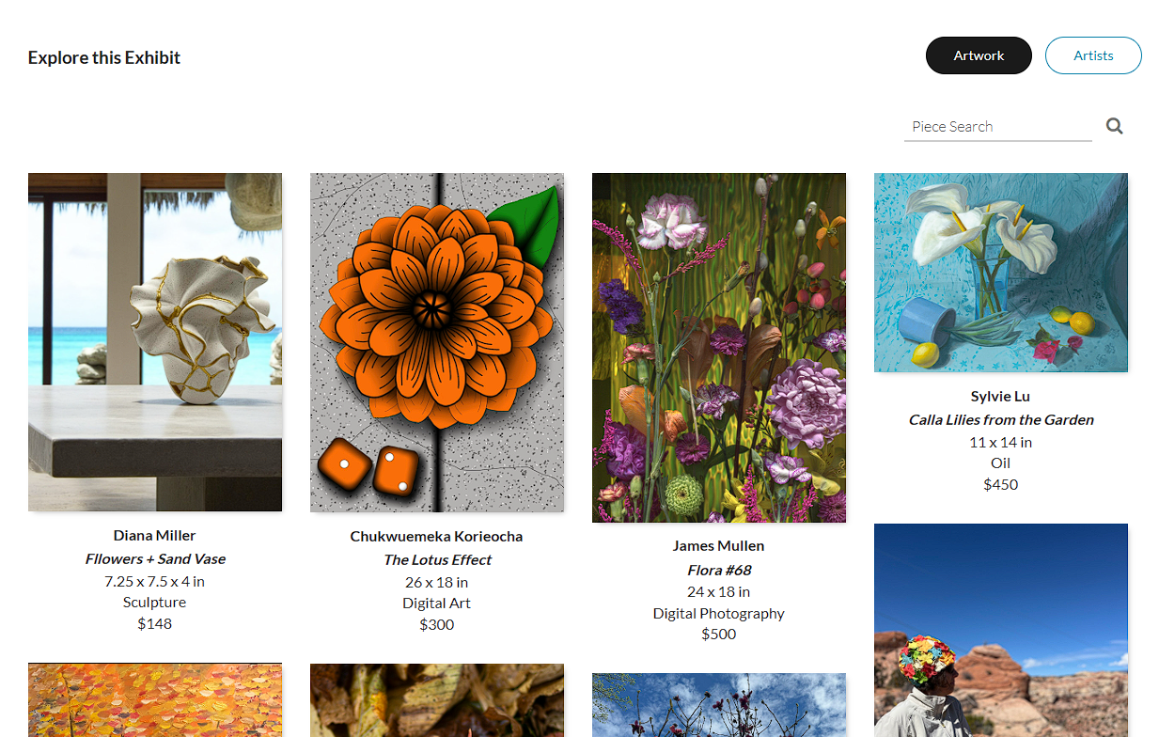1159x737 pixels.
Task: Open The Lotus Effect title link
Action: (x=437, y=559)
